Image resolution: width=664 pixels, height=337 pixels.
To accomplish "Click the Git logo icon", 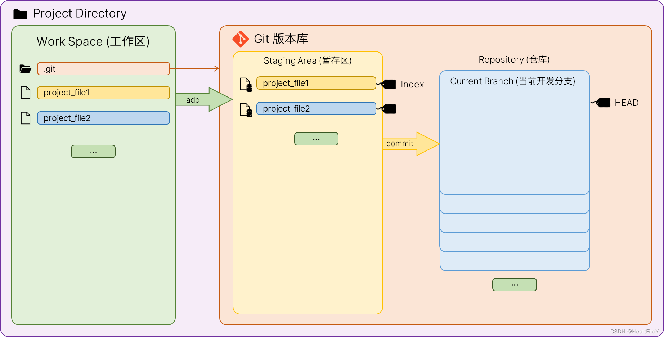I will [241, 39].
